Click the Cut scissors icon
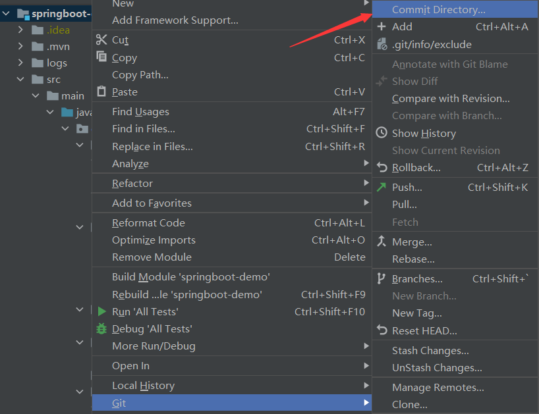The height and width of the screenshot is (414, 539). point(101,39)
